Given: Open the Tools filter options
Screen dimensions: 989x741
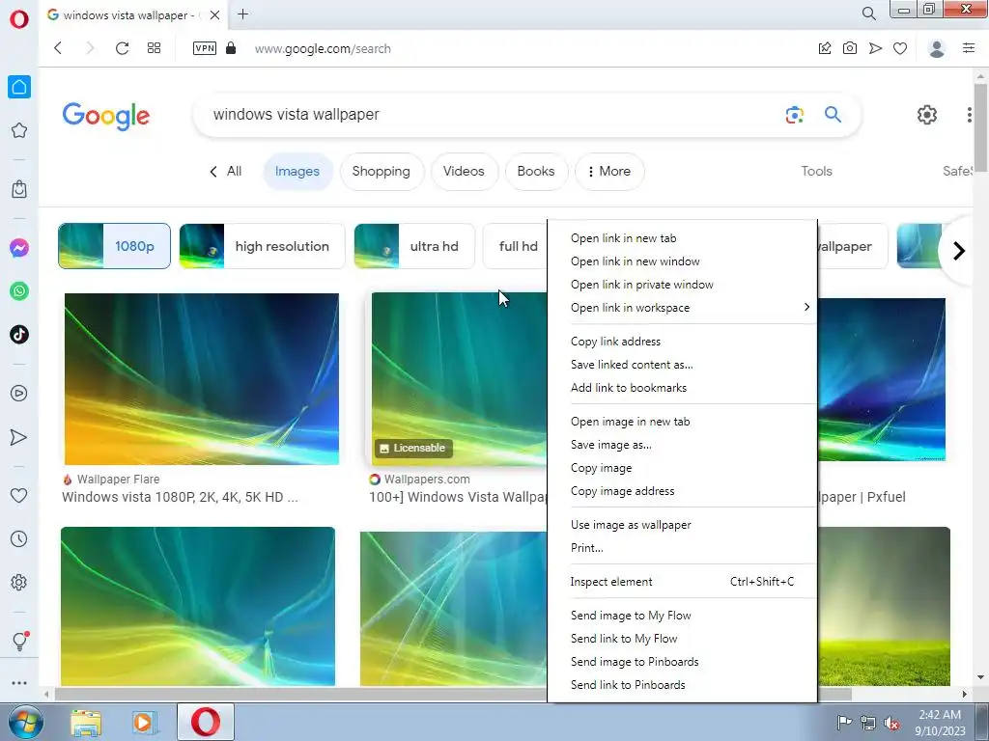Looking at the screenshot, I should [816, 172].
